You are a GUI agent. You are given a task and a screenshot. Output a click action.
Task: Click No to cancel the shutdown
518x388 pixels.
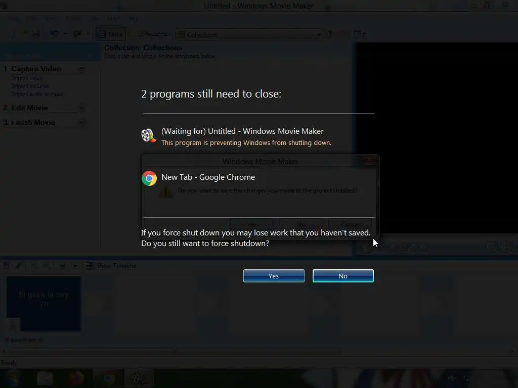point(343,276)
